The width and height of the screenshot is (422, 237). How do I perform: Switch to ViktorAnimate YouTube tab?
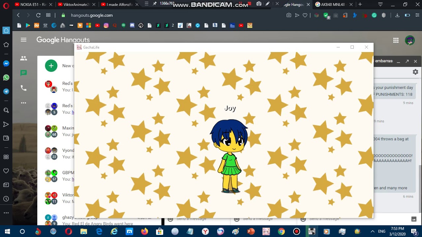click(76, 5)
